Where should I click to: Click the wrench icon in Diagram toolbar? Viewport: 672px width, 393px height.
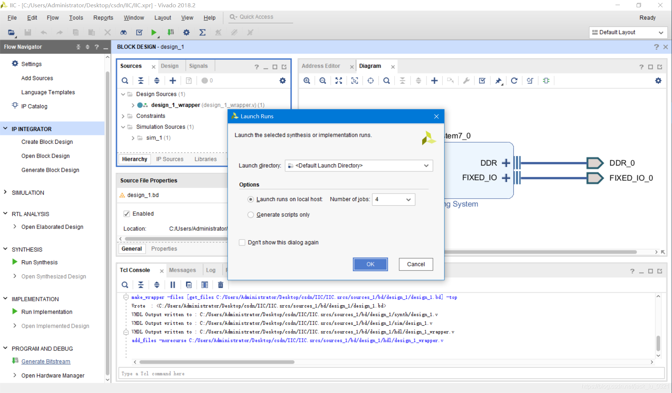(466, 81)
